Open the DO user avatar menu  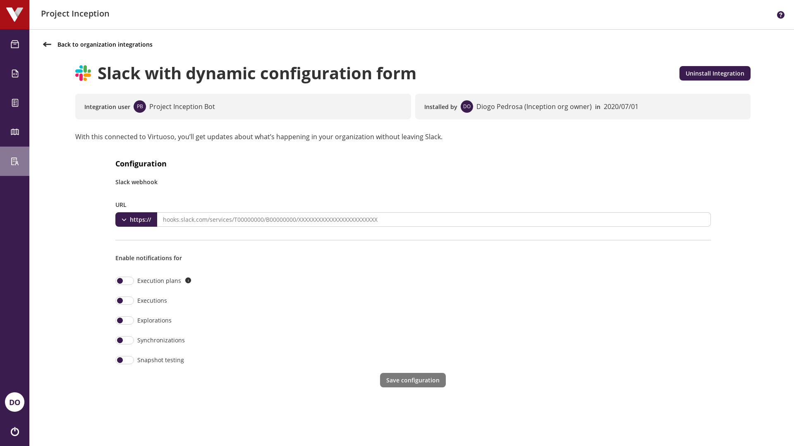pyautogui.click(x=14, y=402)
